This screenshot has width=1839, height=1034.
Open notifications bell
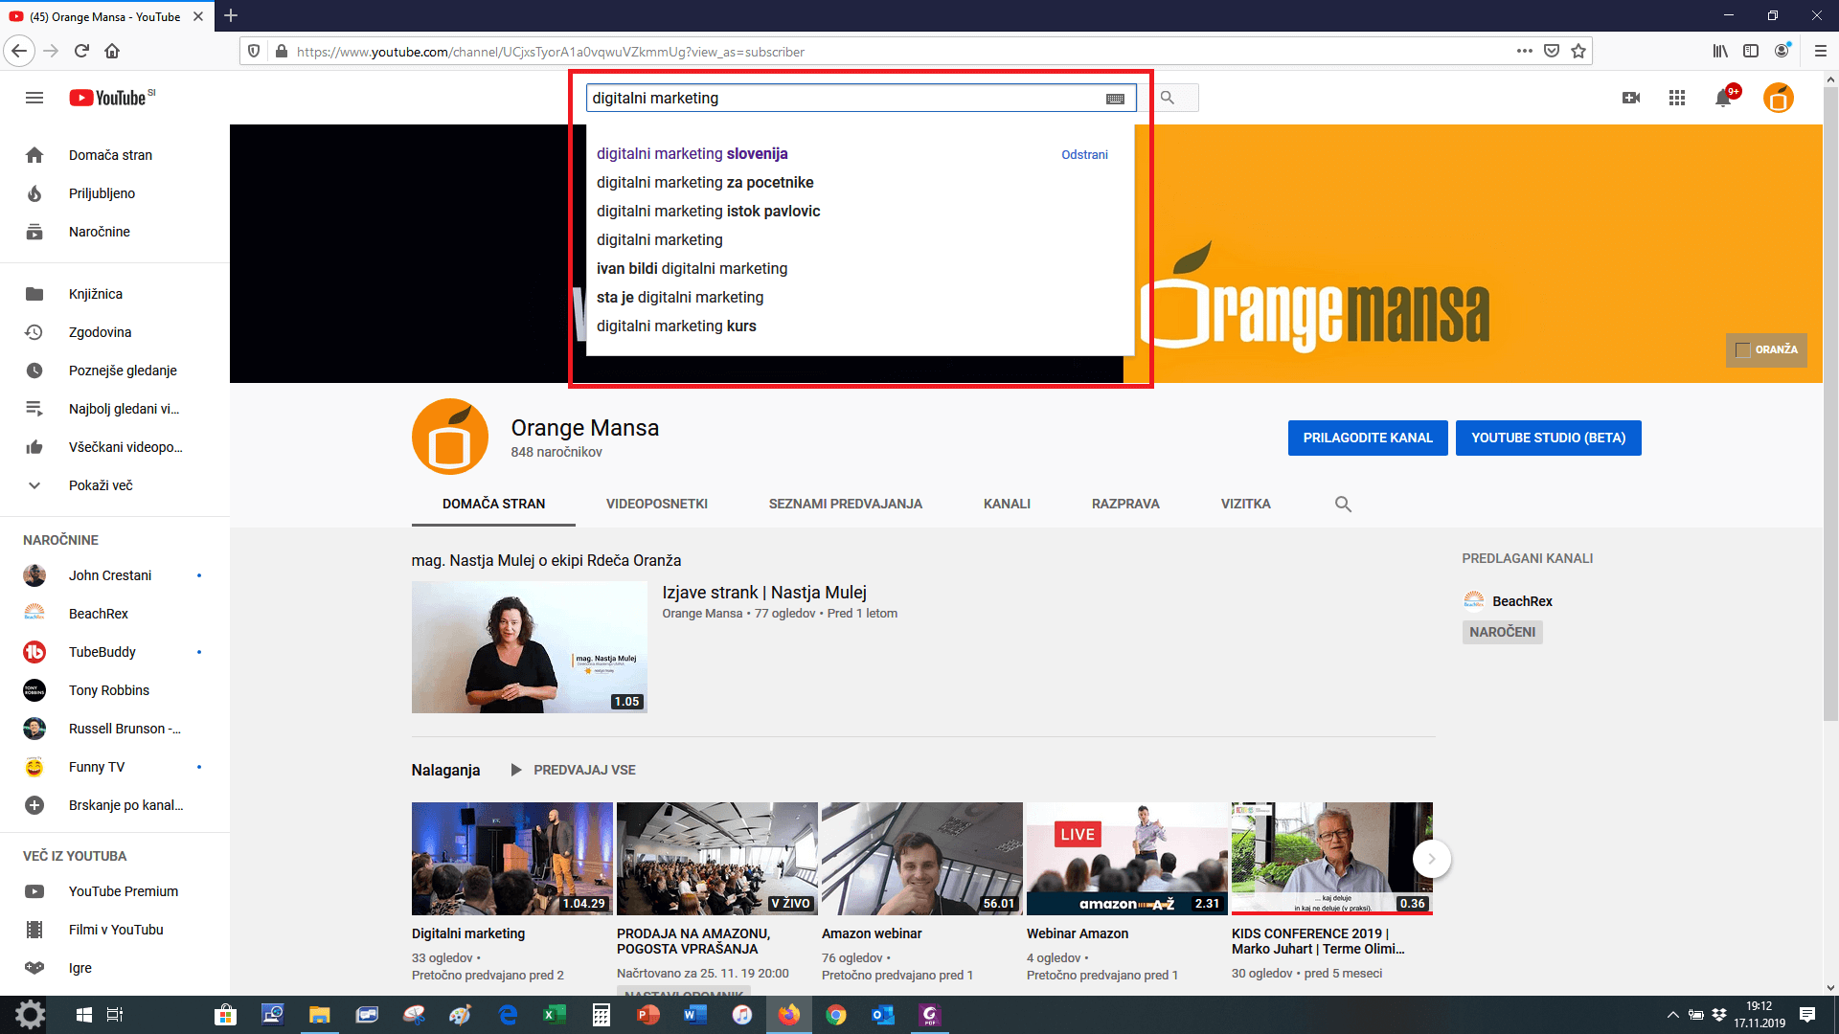(1723, 98)
